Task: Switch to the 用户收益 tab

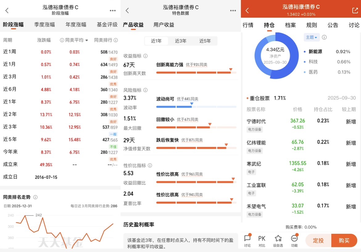Action: [x=164, y=25]
